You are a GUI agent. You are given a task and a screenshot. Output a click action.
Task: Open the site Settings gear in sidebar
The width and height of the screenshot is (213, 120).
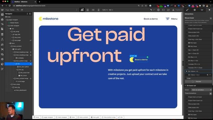coord(2,59)
